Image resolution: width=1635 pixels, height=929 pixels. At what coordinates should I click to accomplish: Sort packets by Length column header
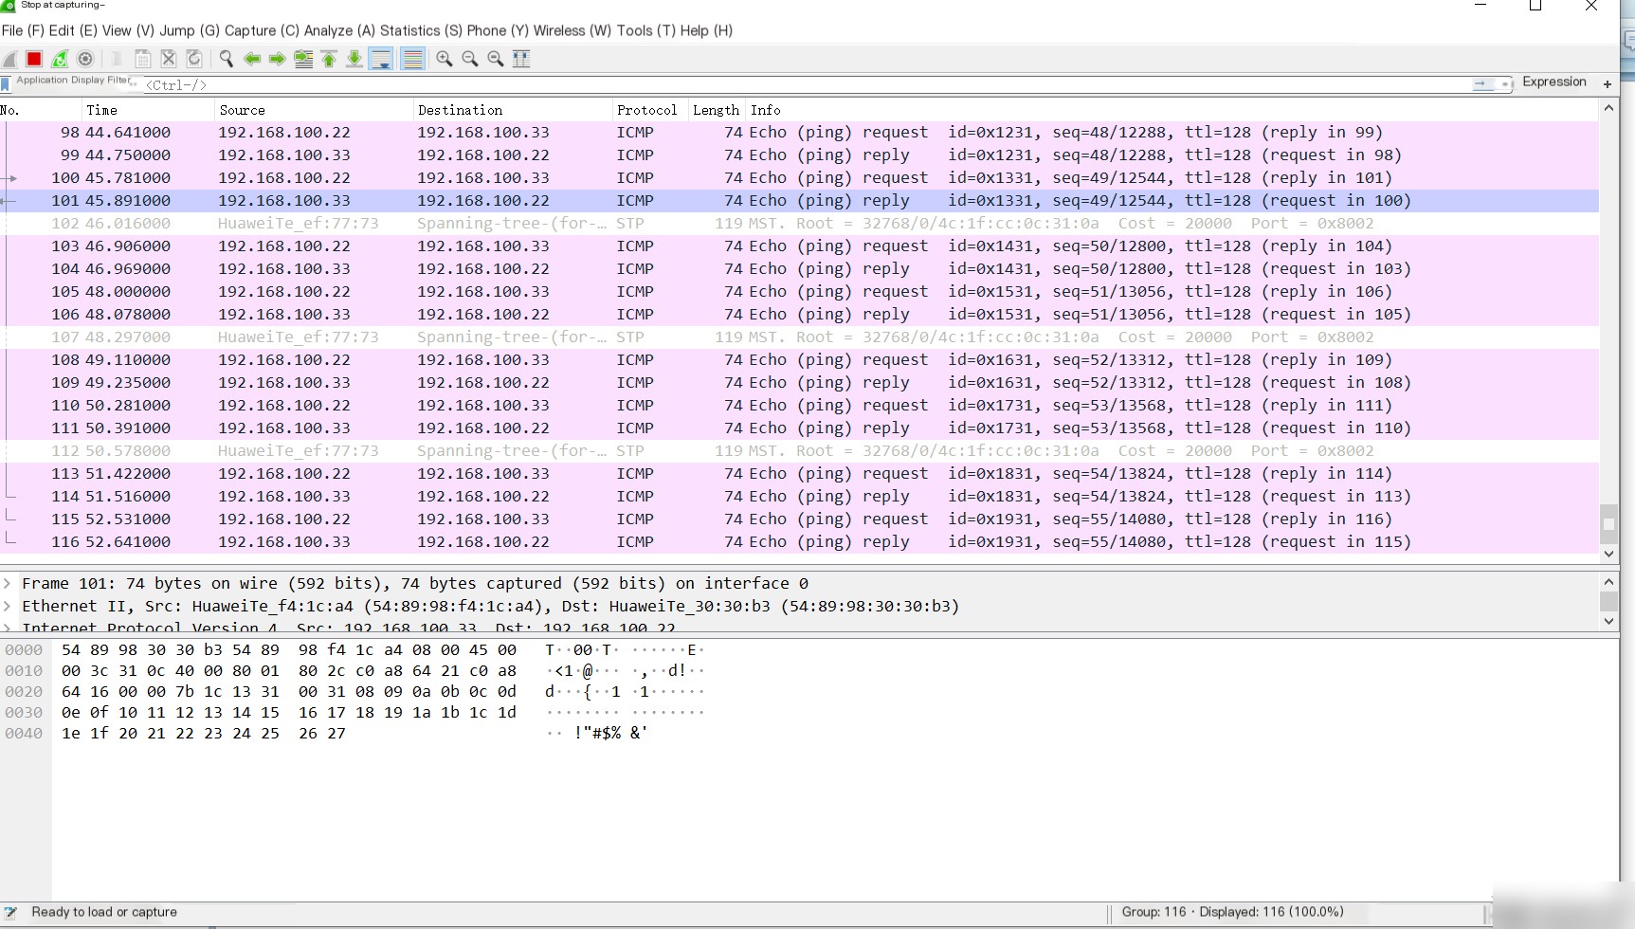716,110
